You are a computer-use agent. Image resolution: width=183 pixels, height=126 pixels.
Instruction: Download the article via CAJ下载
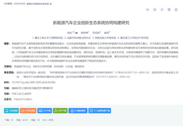pyautogui.click(x=44, y=111)
